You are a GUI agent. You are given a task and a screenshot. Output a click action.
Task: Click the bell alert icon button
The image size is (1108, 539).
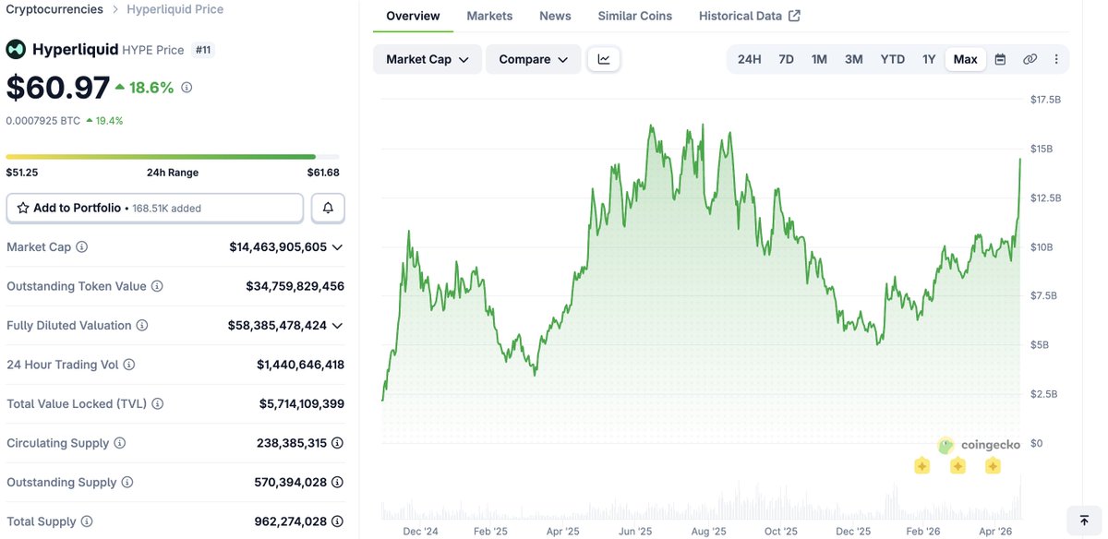(x=328, y=209)
